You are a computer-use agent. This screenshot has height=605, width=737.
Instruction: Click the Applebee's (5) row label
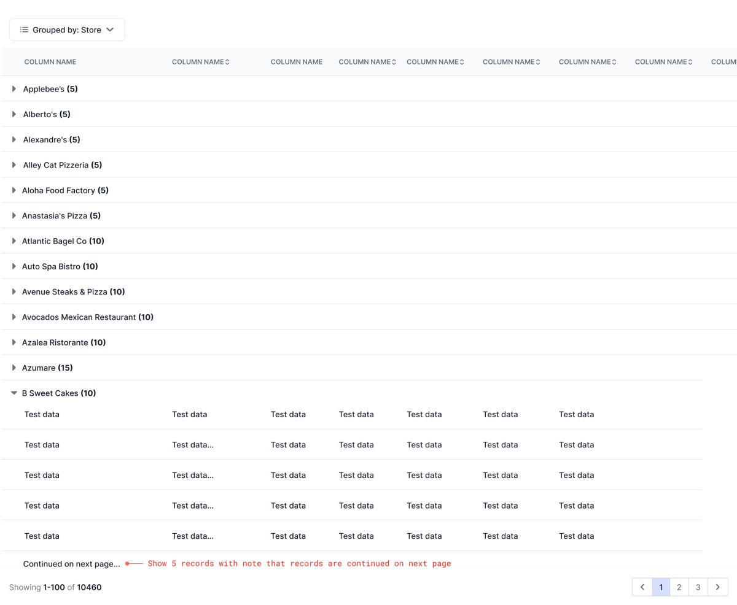click(50, 89)
